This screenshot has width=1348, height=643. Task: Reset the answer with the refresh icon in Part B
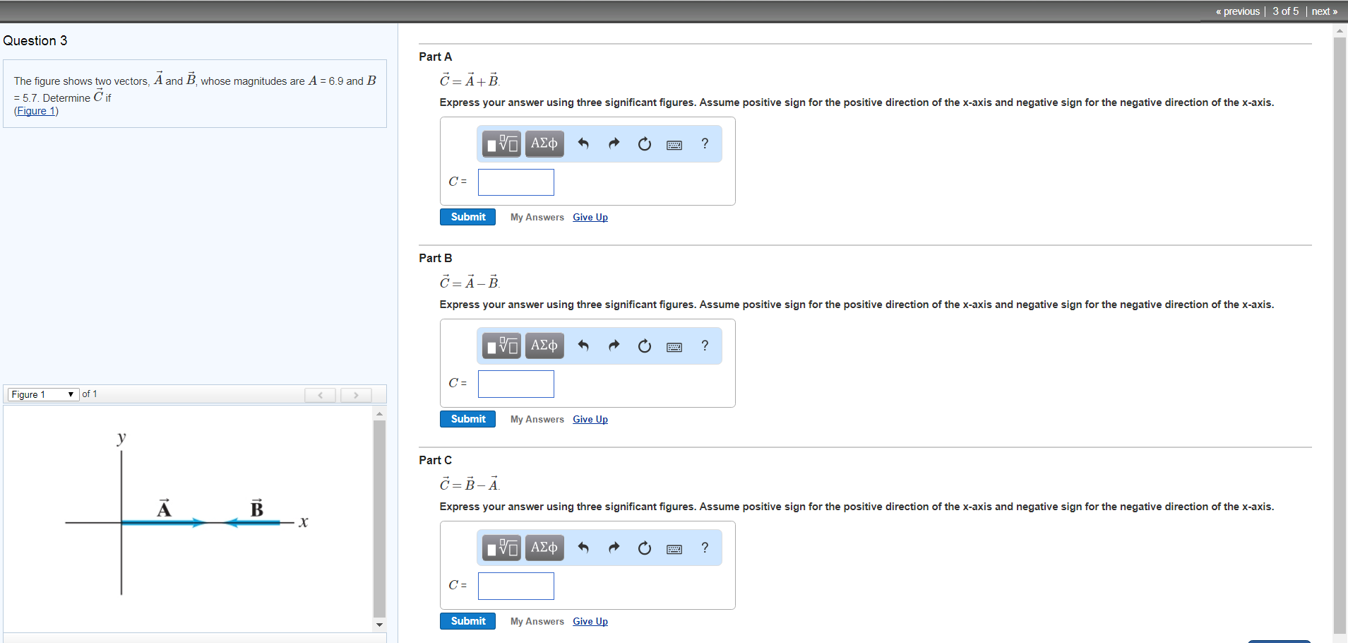pos(643,346)
